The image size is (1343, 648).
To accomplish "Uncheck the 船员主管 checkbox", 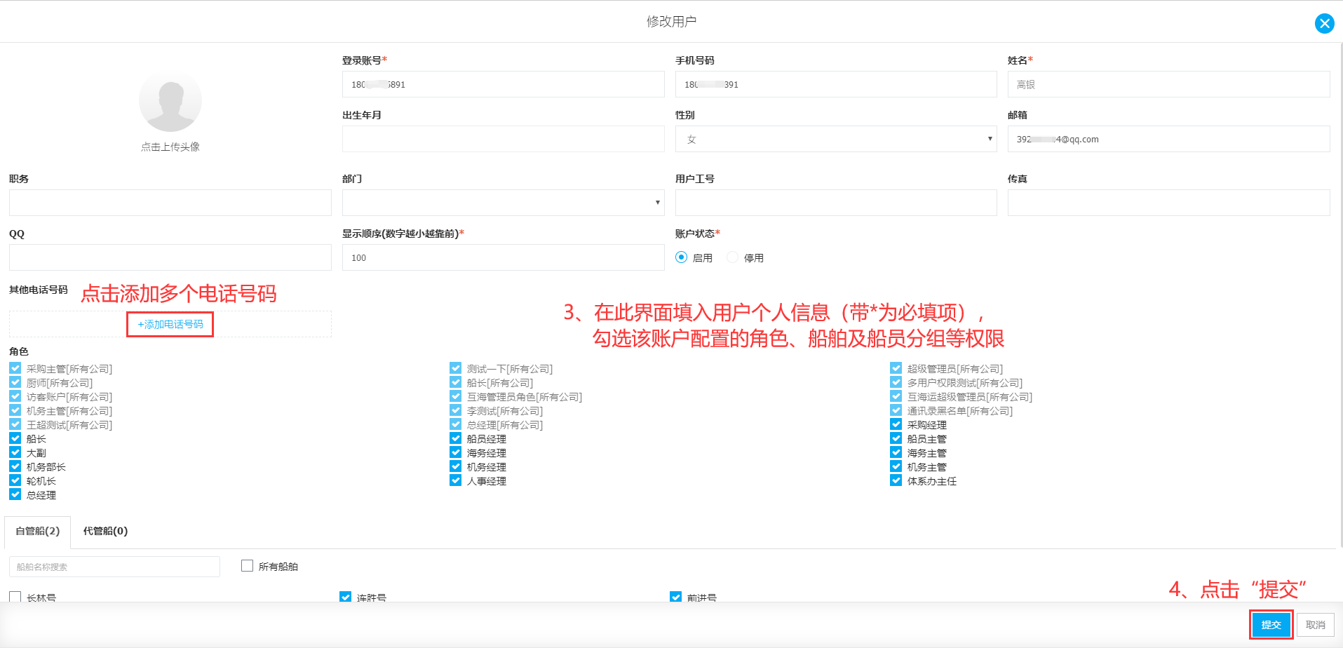I will coord(896,438).
